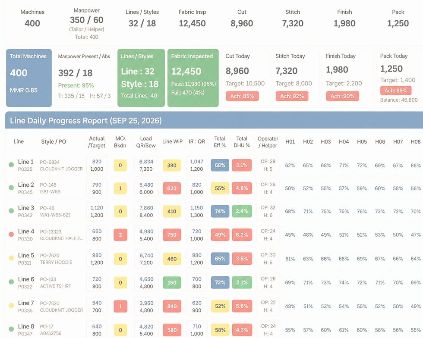The image size is (423, 338).
Task: Click Line 7 machine breakdown count 1
Action: point(120,306)
